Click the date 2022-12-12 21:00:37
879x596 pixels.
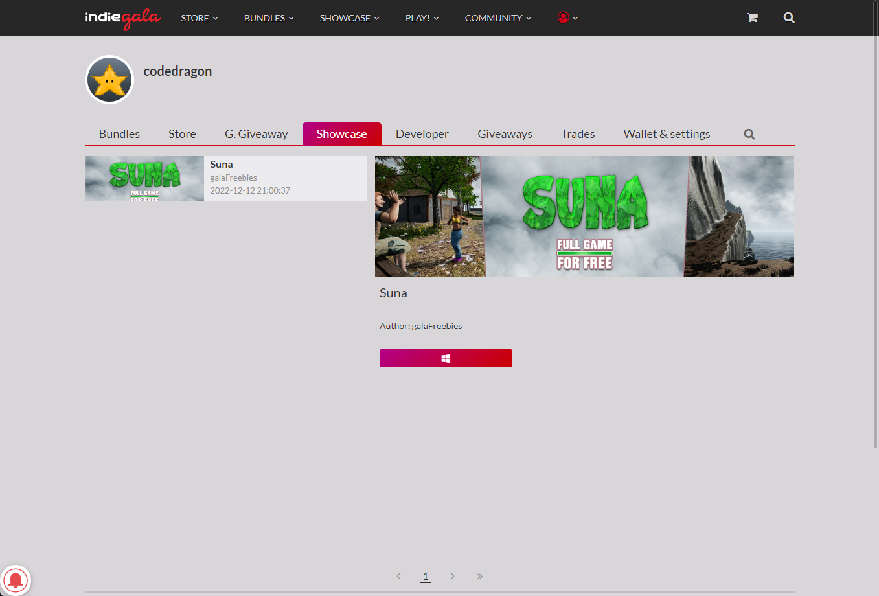click(250, 190)
